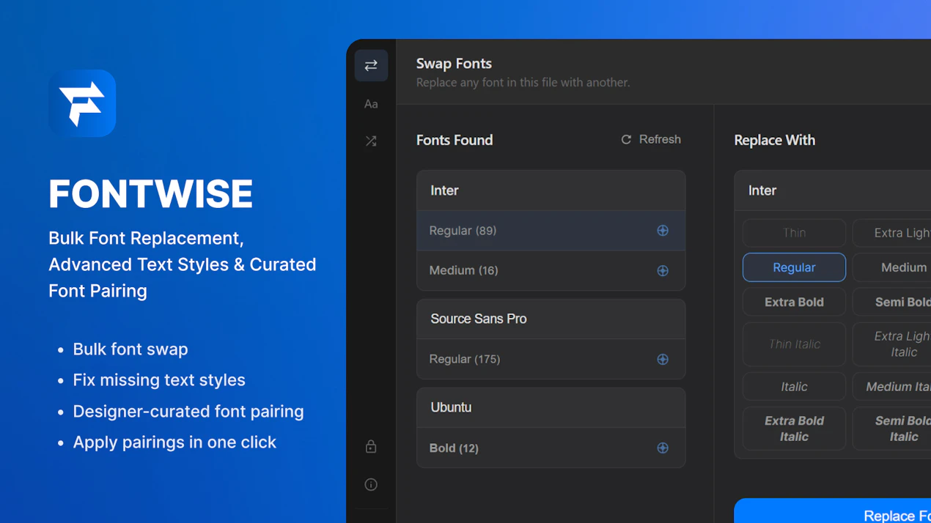
Task: Click the info icon in sidebar
Action: click(371, 484)
